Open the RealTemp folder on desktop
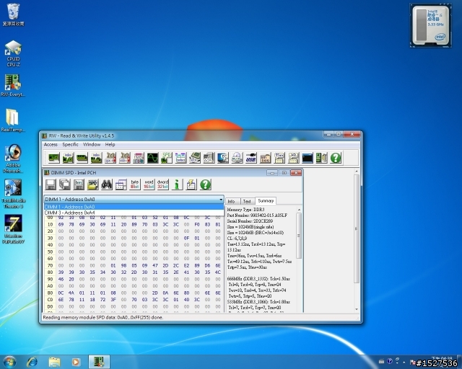Image resolution: width=462 pixels, height=369 pixels. (13, 120)
